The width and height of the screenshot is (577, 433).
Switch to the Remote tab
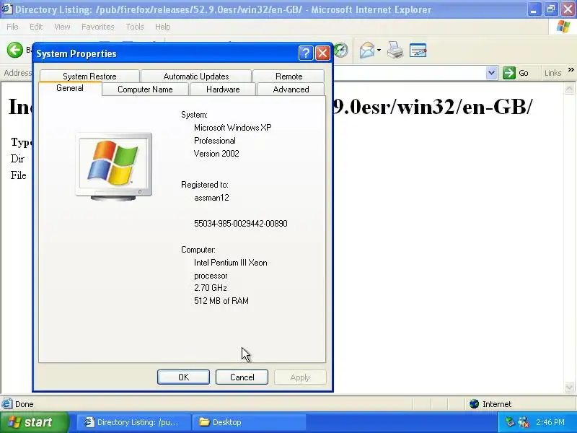click(289, 76)
